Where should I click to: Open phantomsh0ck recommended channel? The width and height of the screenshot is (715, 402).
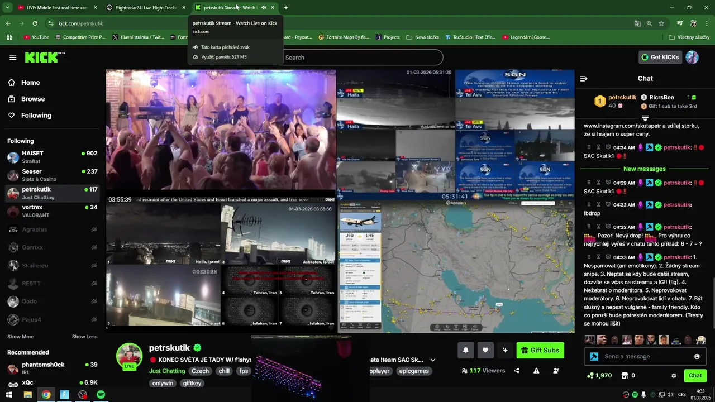pos(53,368)
